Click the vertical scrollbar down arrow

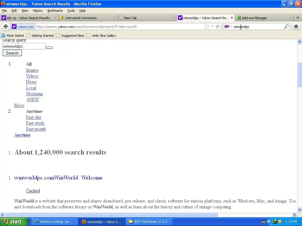pos(300,210)
